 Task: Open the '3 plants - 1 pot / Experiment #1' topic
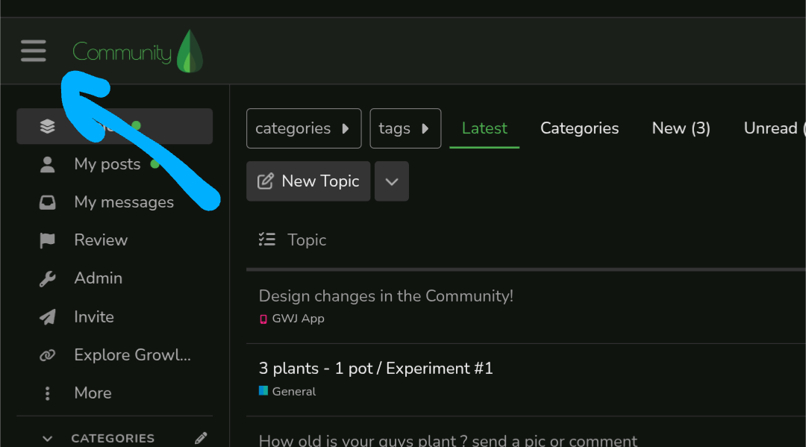point(375,368)
